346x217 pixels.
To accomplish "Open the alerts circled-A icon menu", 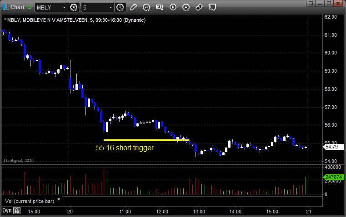I will 186,7.
